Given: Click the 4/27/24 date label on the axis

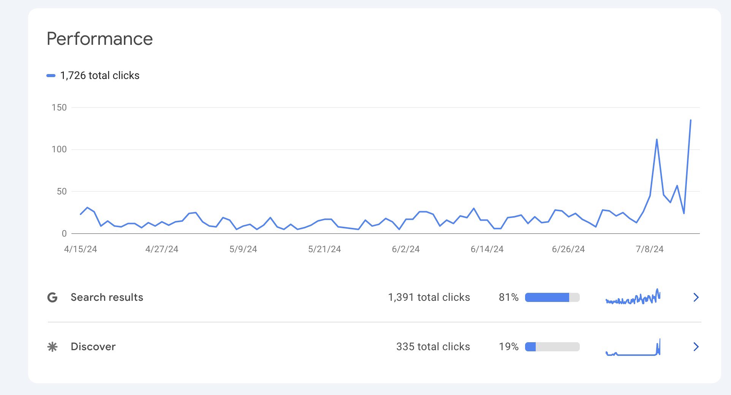Looking at the screenshot, I should (162, 249).
